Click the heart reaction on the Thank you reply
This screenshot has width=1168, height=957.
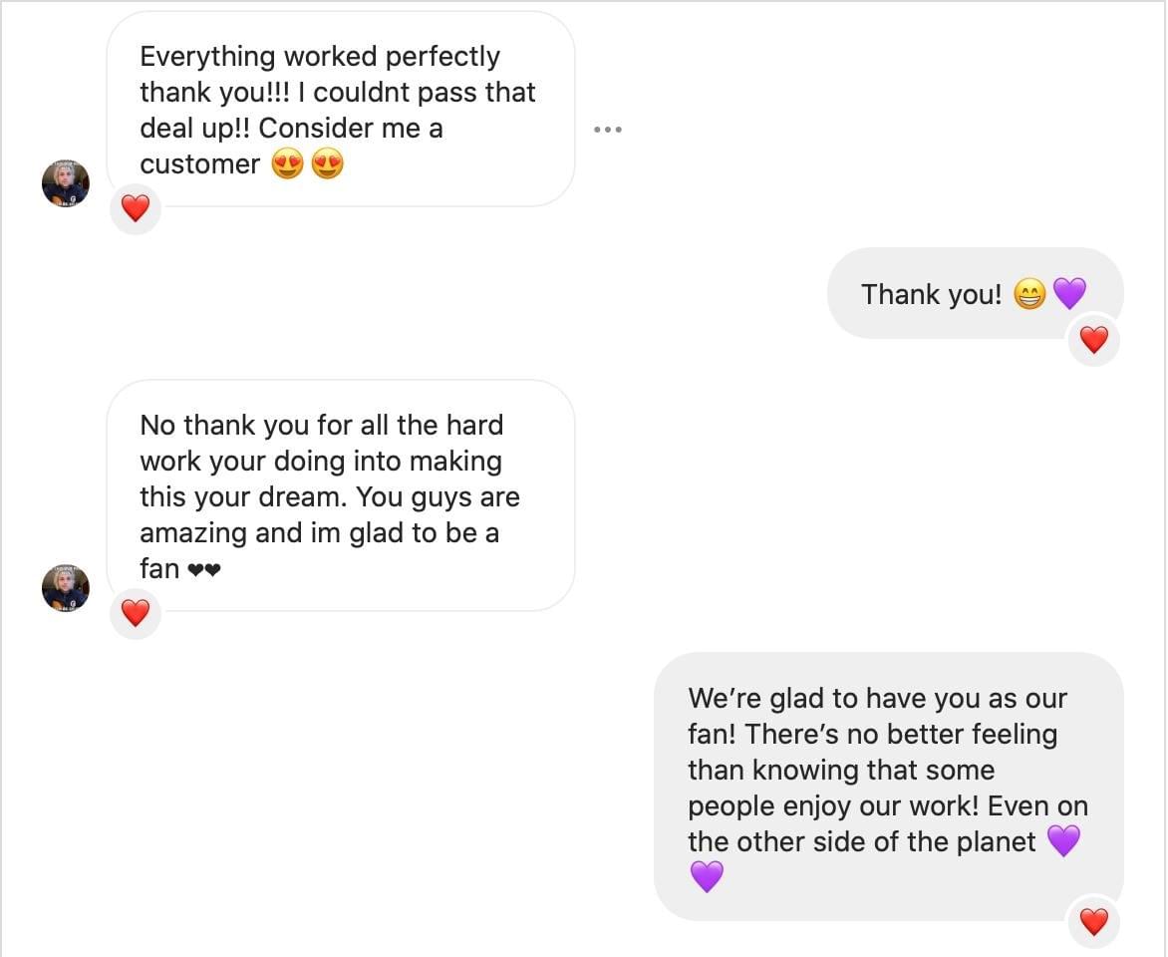coord(1093,340)
